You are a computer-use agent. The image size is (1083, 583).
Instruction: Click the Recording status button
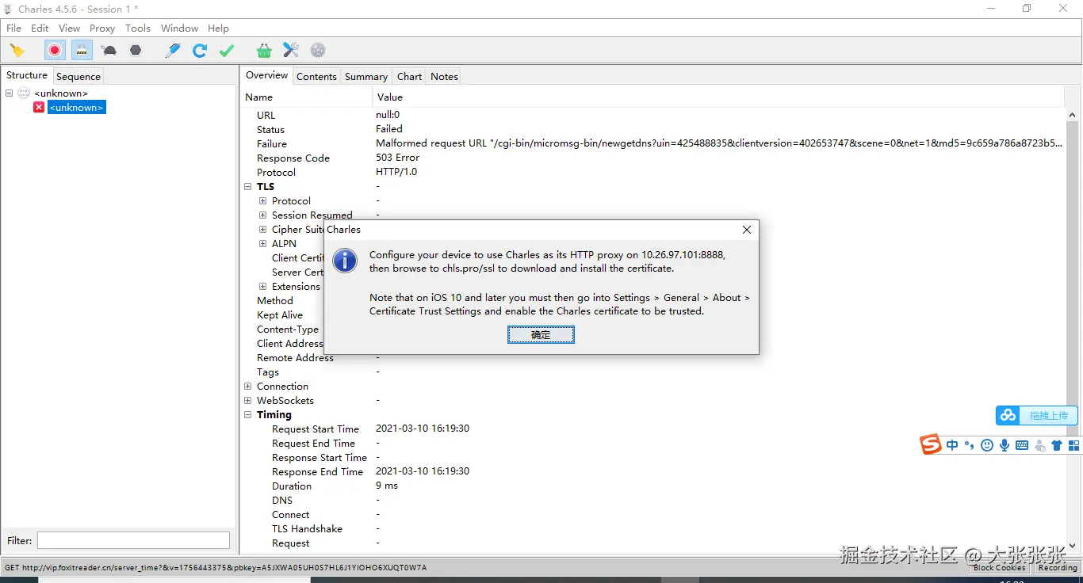tap(1058, 567)
